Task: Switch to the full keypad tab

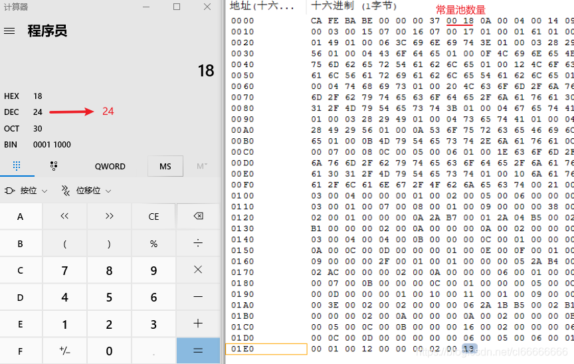Action: [17, 166]
